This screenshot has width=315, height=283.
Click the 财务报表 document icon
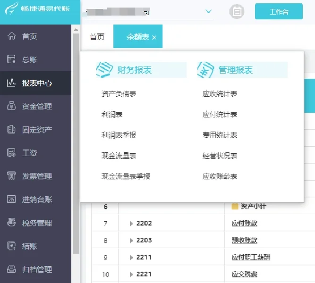pyautogui.click(x=104, y=70)
